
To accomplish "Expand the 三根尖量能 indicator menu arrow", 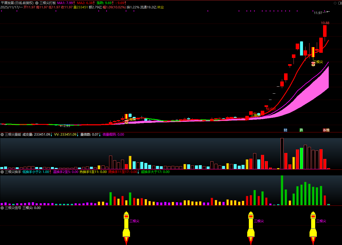I will tap(2, 135).
